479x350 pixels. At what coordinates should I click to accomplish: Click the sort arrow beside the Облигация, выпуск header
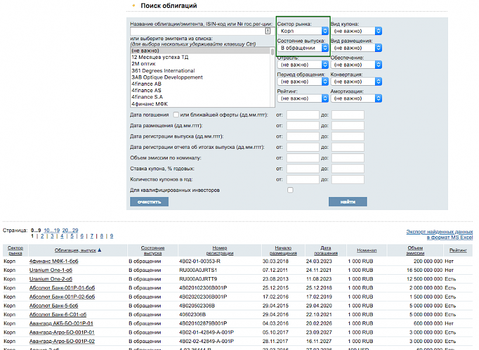[99, 250]
